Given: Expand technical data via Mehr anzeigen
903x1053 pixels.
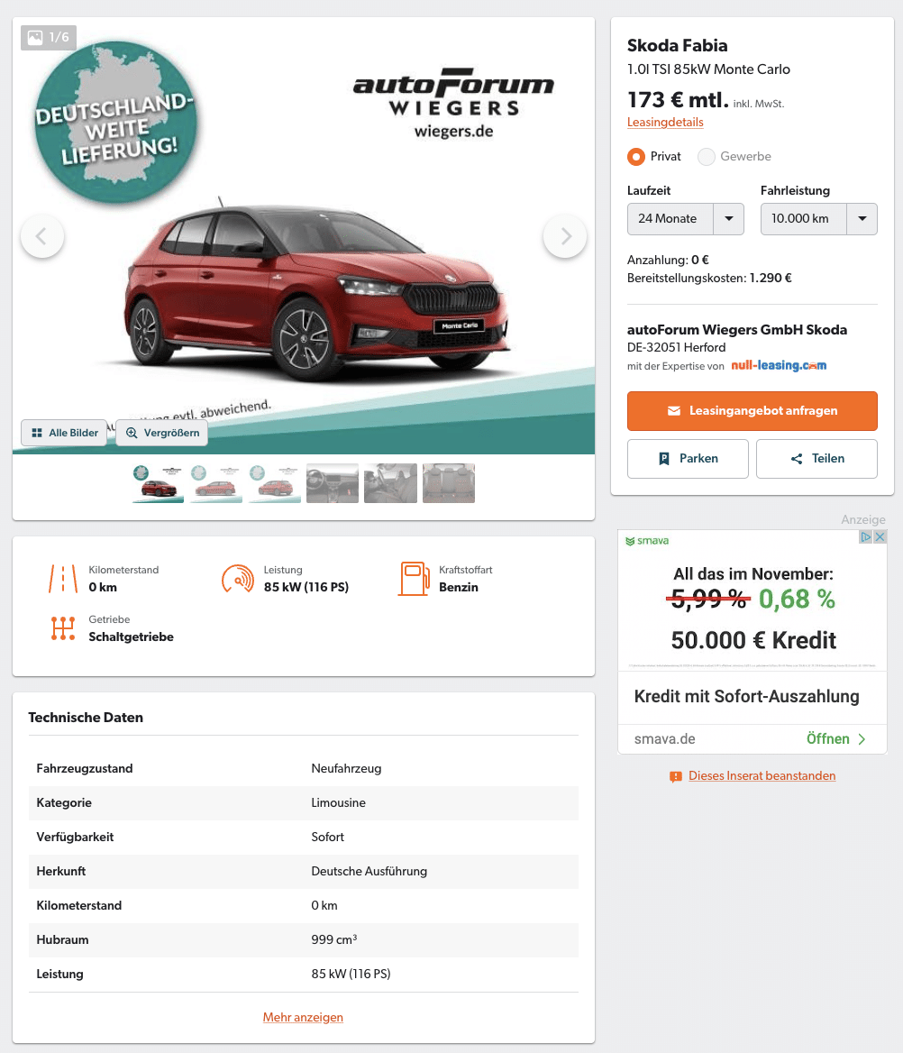Looking at the screenshot, I should (x=303, y=1017).
